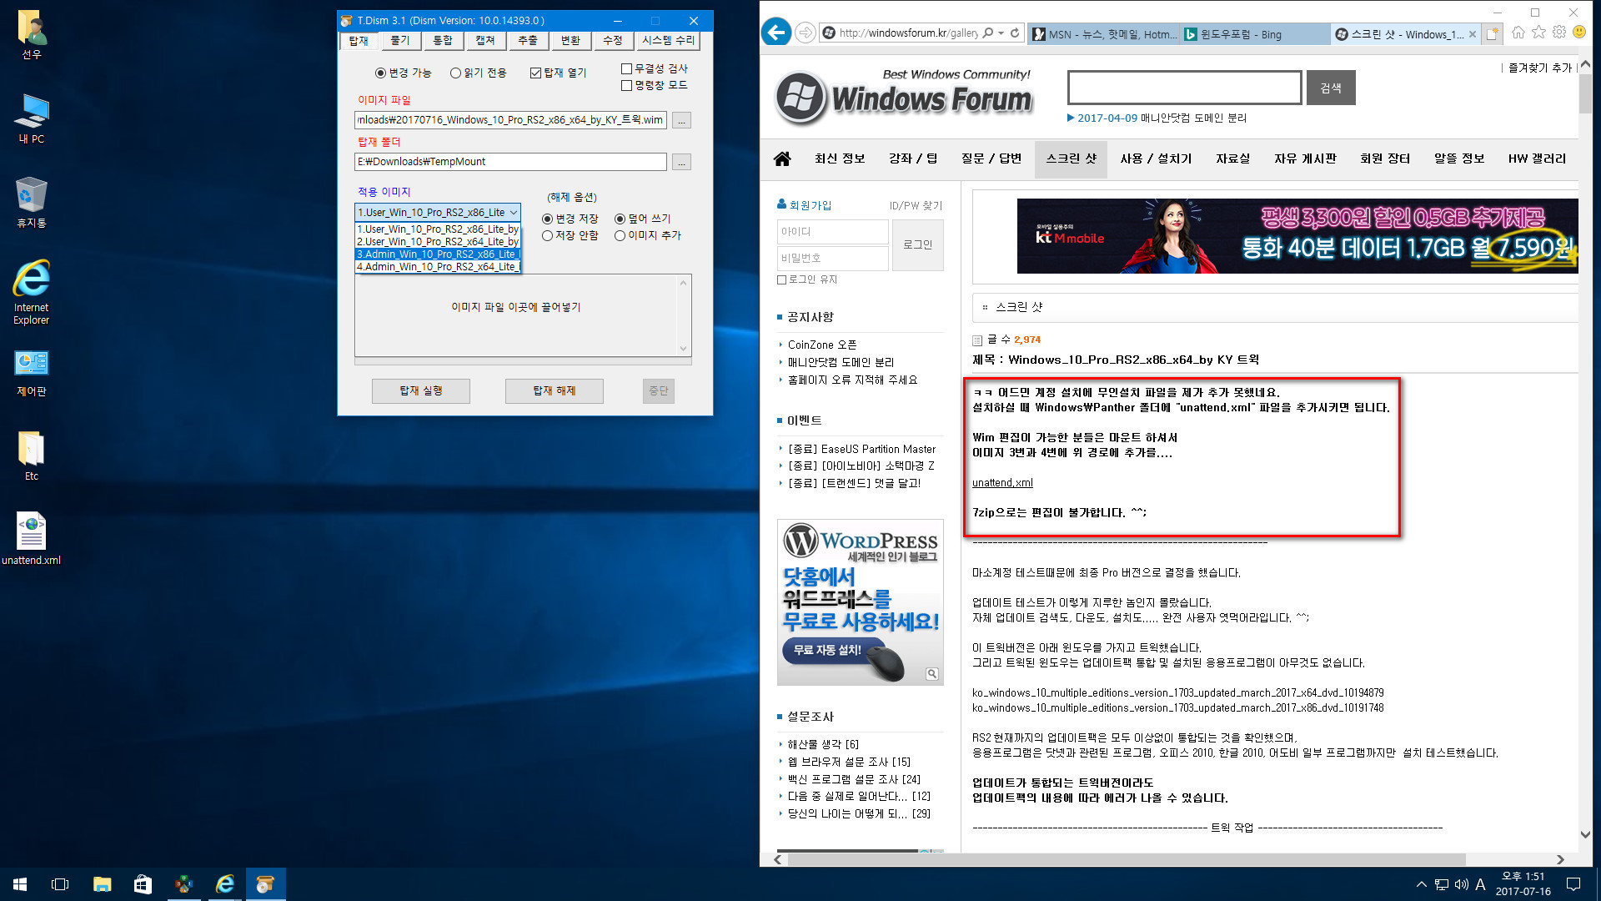This screenshot has width=1601, height=901.
Task: Open a new tab in Internet Explorer
Action: (x=1493, y=34)
